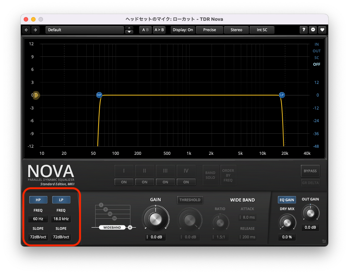This screenshot has width=349, height=274.
Task: Click the gain value field 0.0 dB
Action: coord(156,237)
